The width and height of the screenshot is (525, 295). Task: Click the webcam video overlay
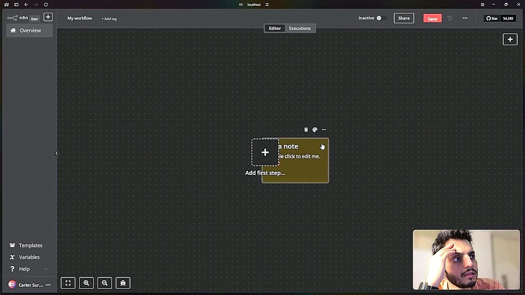tap(466, 260)
